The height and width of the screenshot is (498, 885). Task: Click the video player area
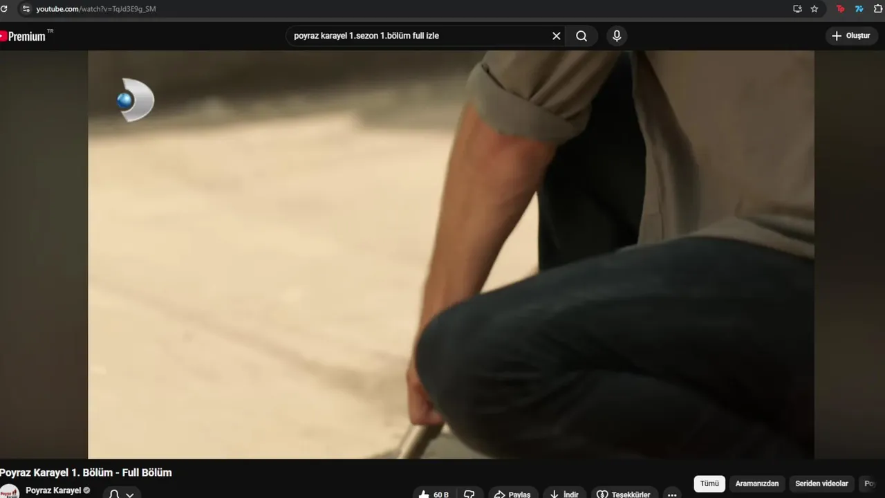click(451, 255)
